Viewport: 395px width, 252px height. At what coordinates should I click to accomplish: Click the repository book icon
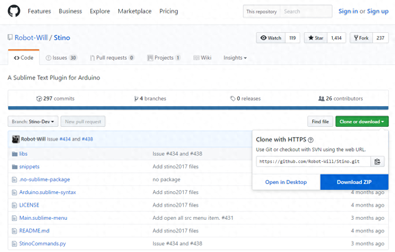pos(10,38)
